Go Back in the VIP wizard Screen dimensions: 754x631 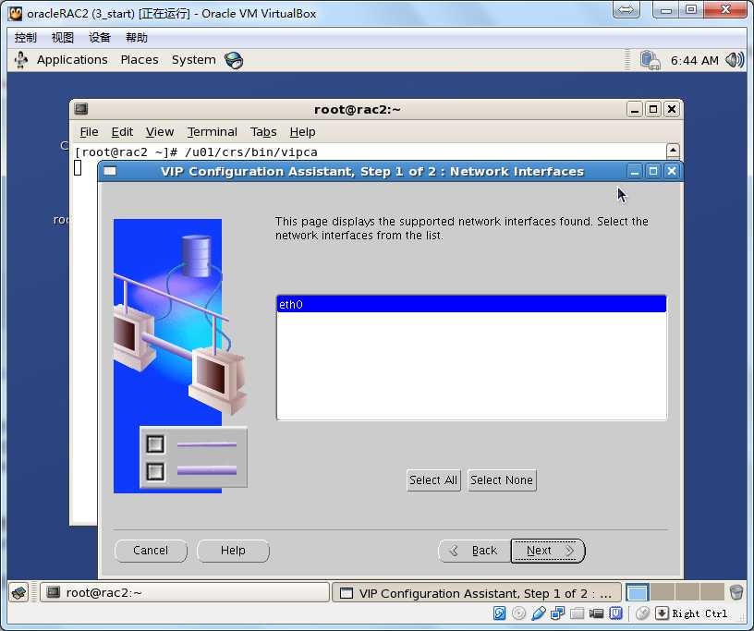coord(475,551)
